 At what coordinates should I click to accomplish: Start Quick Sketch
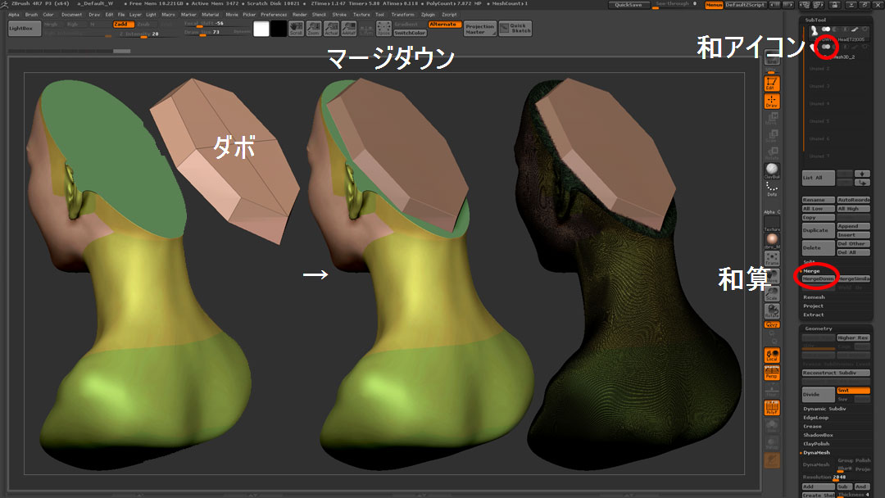515,28
